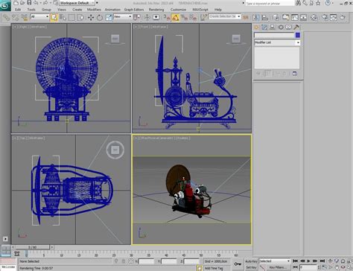Click the Save File icon in the quick access toolbar
The image size is (353, 271).
pos(29,3)
